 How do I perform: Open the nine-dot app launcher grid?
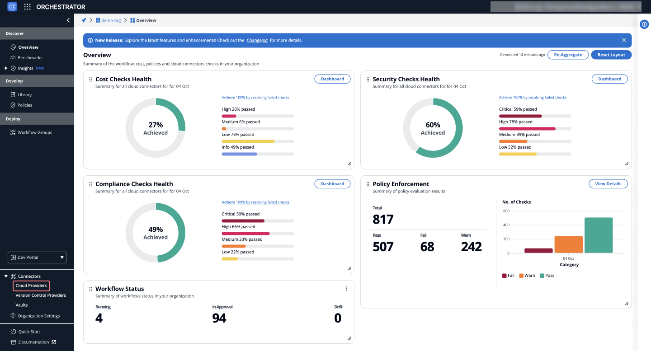28,7
